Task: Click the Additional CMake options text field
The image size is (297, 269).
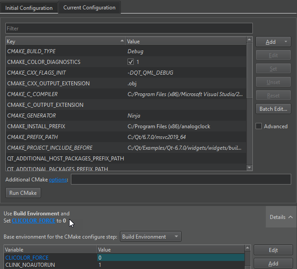Action: 181,180
